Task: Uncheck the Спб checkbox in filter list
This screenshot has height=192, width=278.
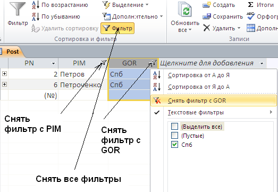Action: click(x=174, y=144)
